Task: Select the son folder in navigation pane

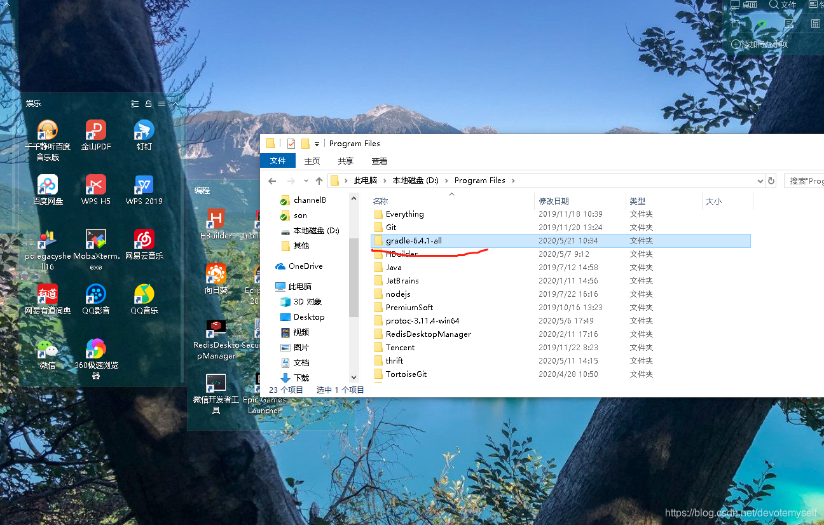Action: coord(300,215)
